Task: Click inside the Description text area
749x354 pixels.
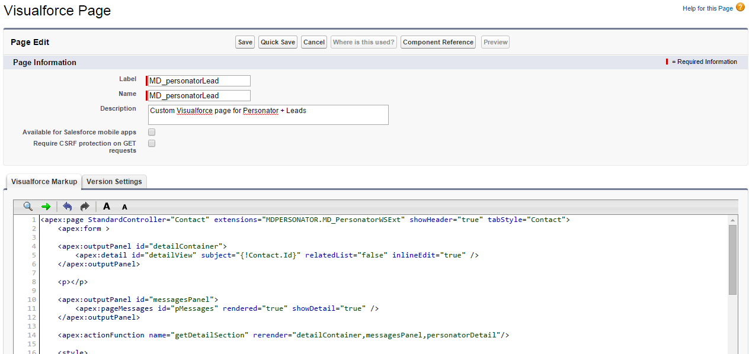Action: (x=268, y=115)
